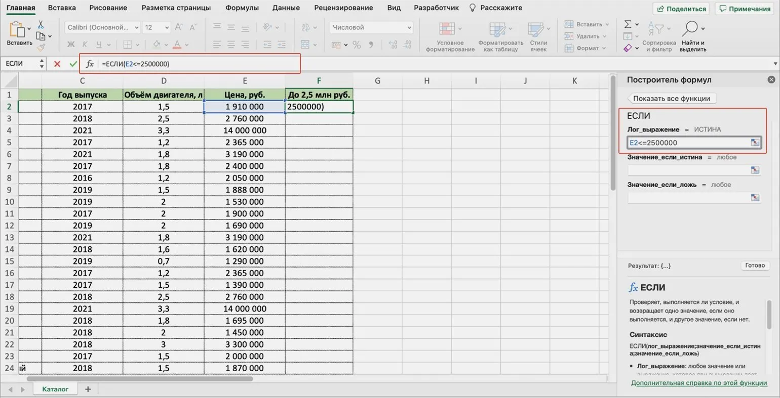Open the fx insert function button

coord(90,64)
